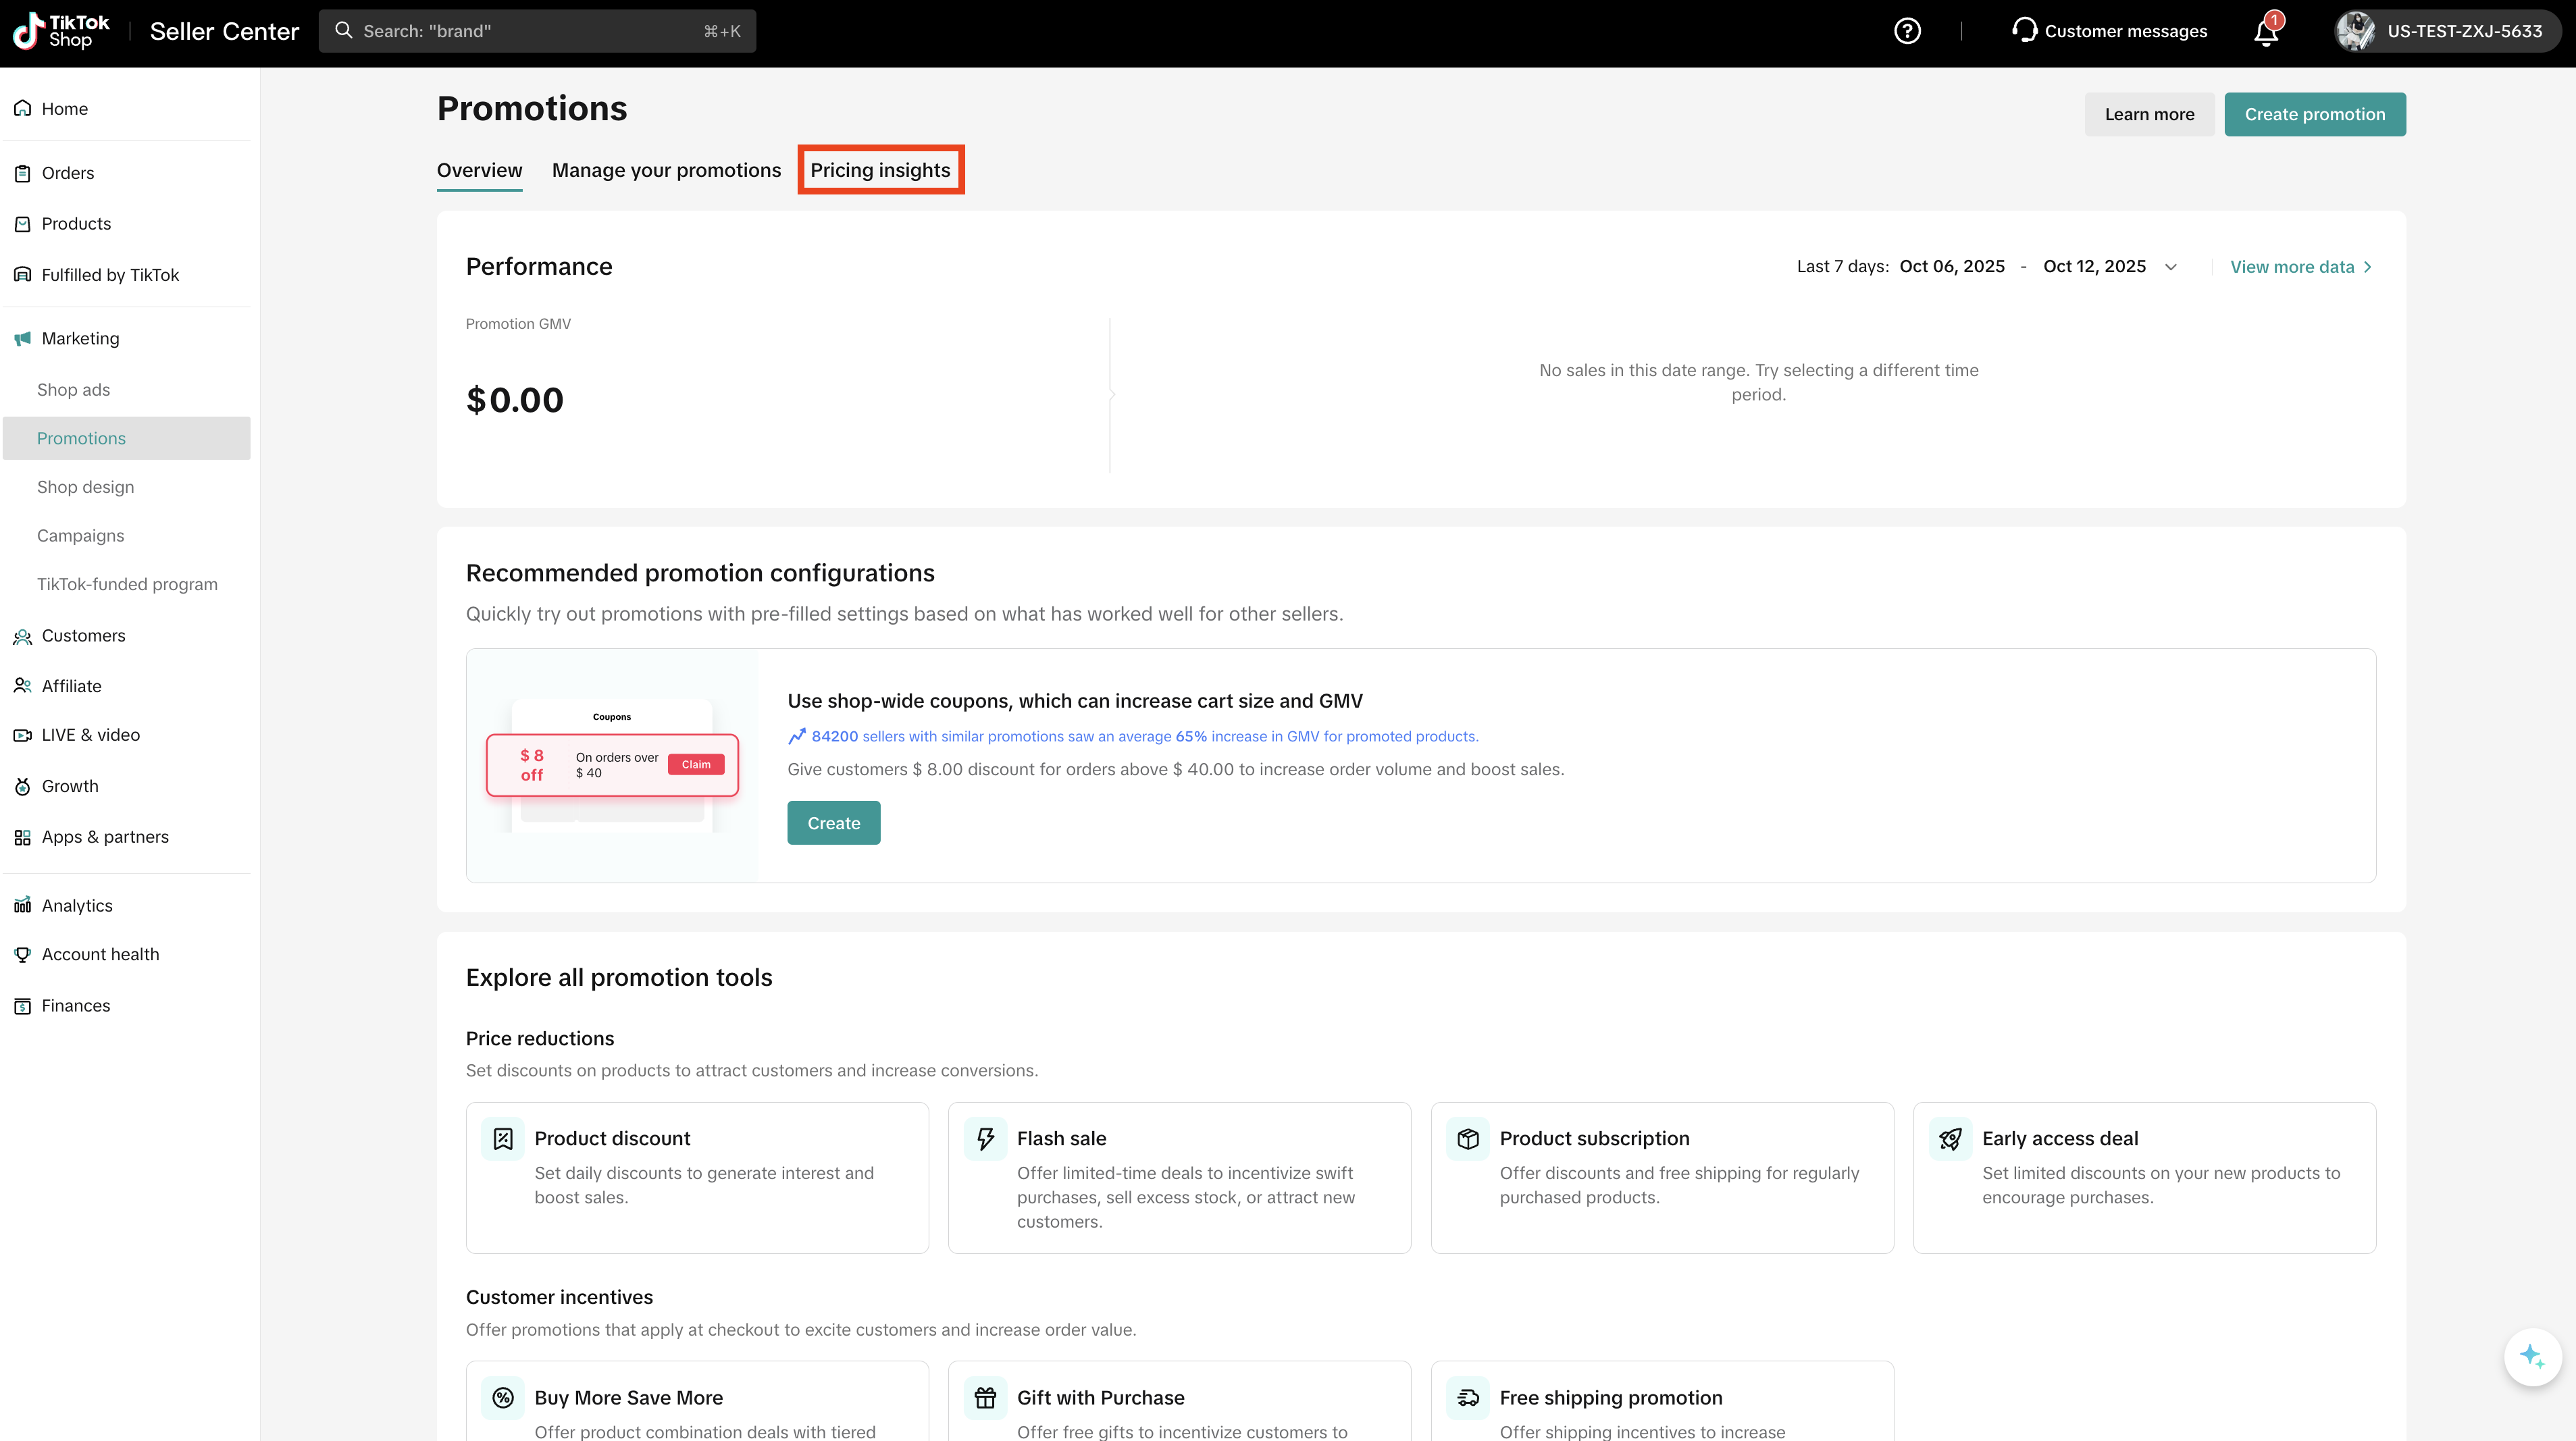Click the Gift with Purchase gift icon

coord(985,1397)
